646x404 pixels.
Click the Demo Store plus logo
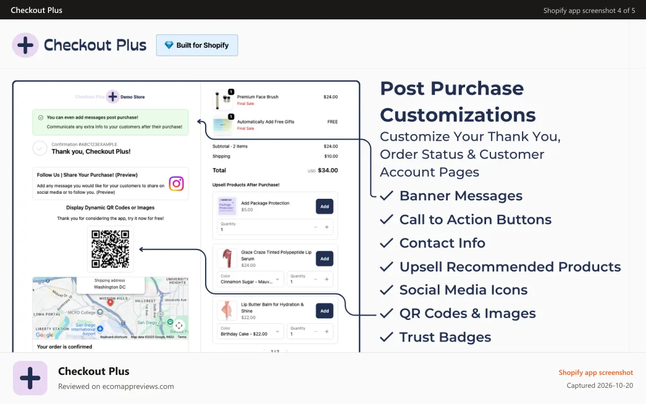click(112, 97)
